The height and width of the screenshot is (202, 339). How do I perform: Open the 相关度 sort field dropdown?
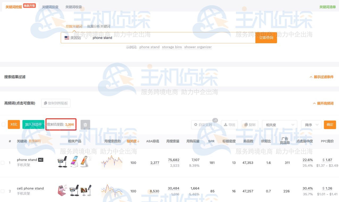(279, 124)
